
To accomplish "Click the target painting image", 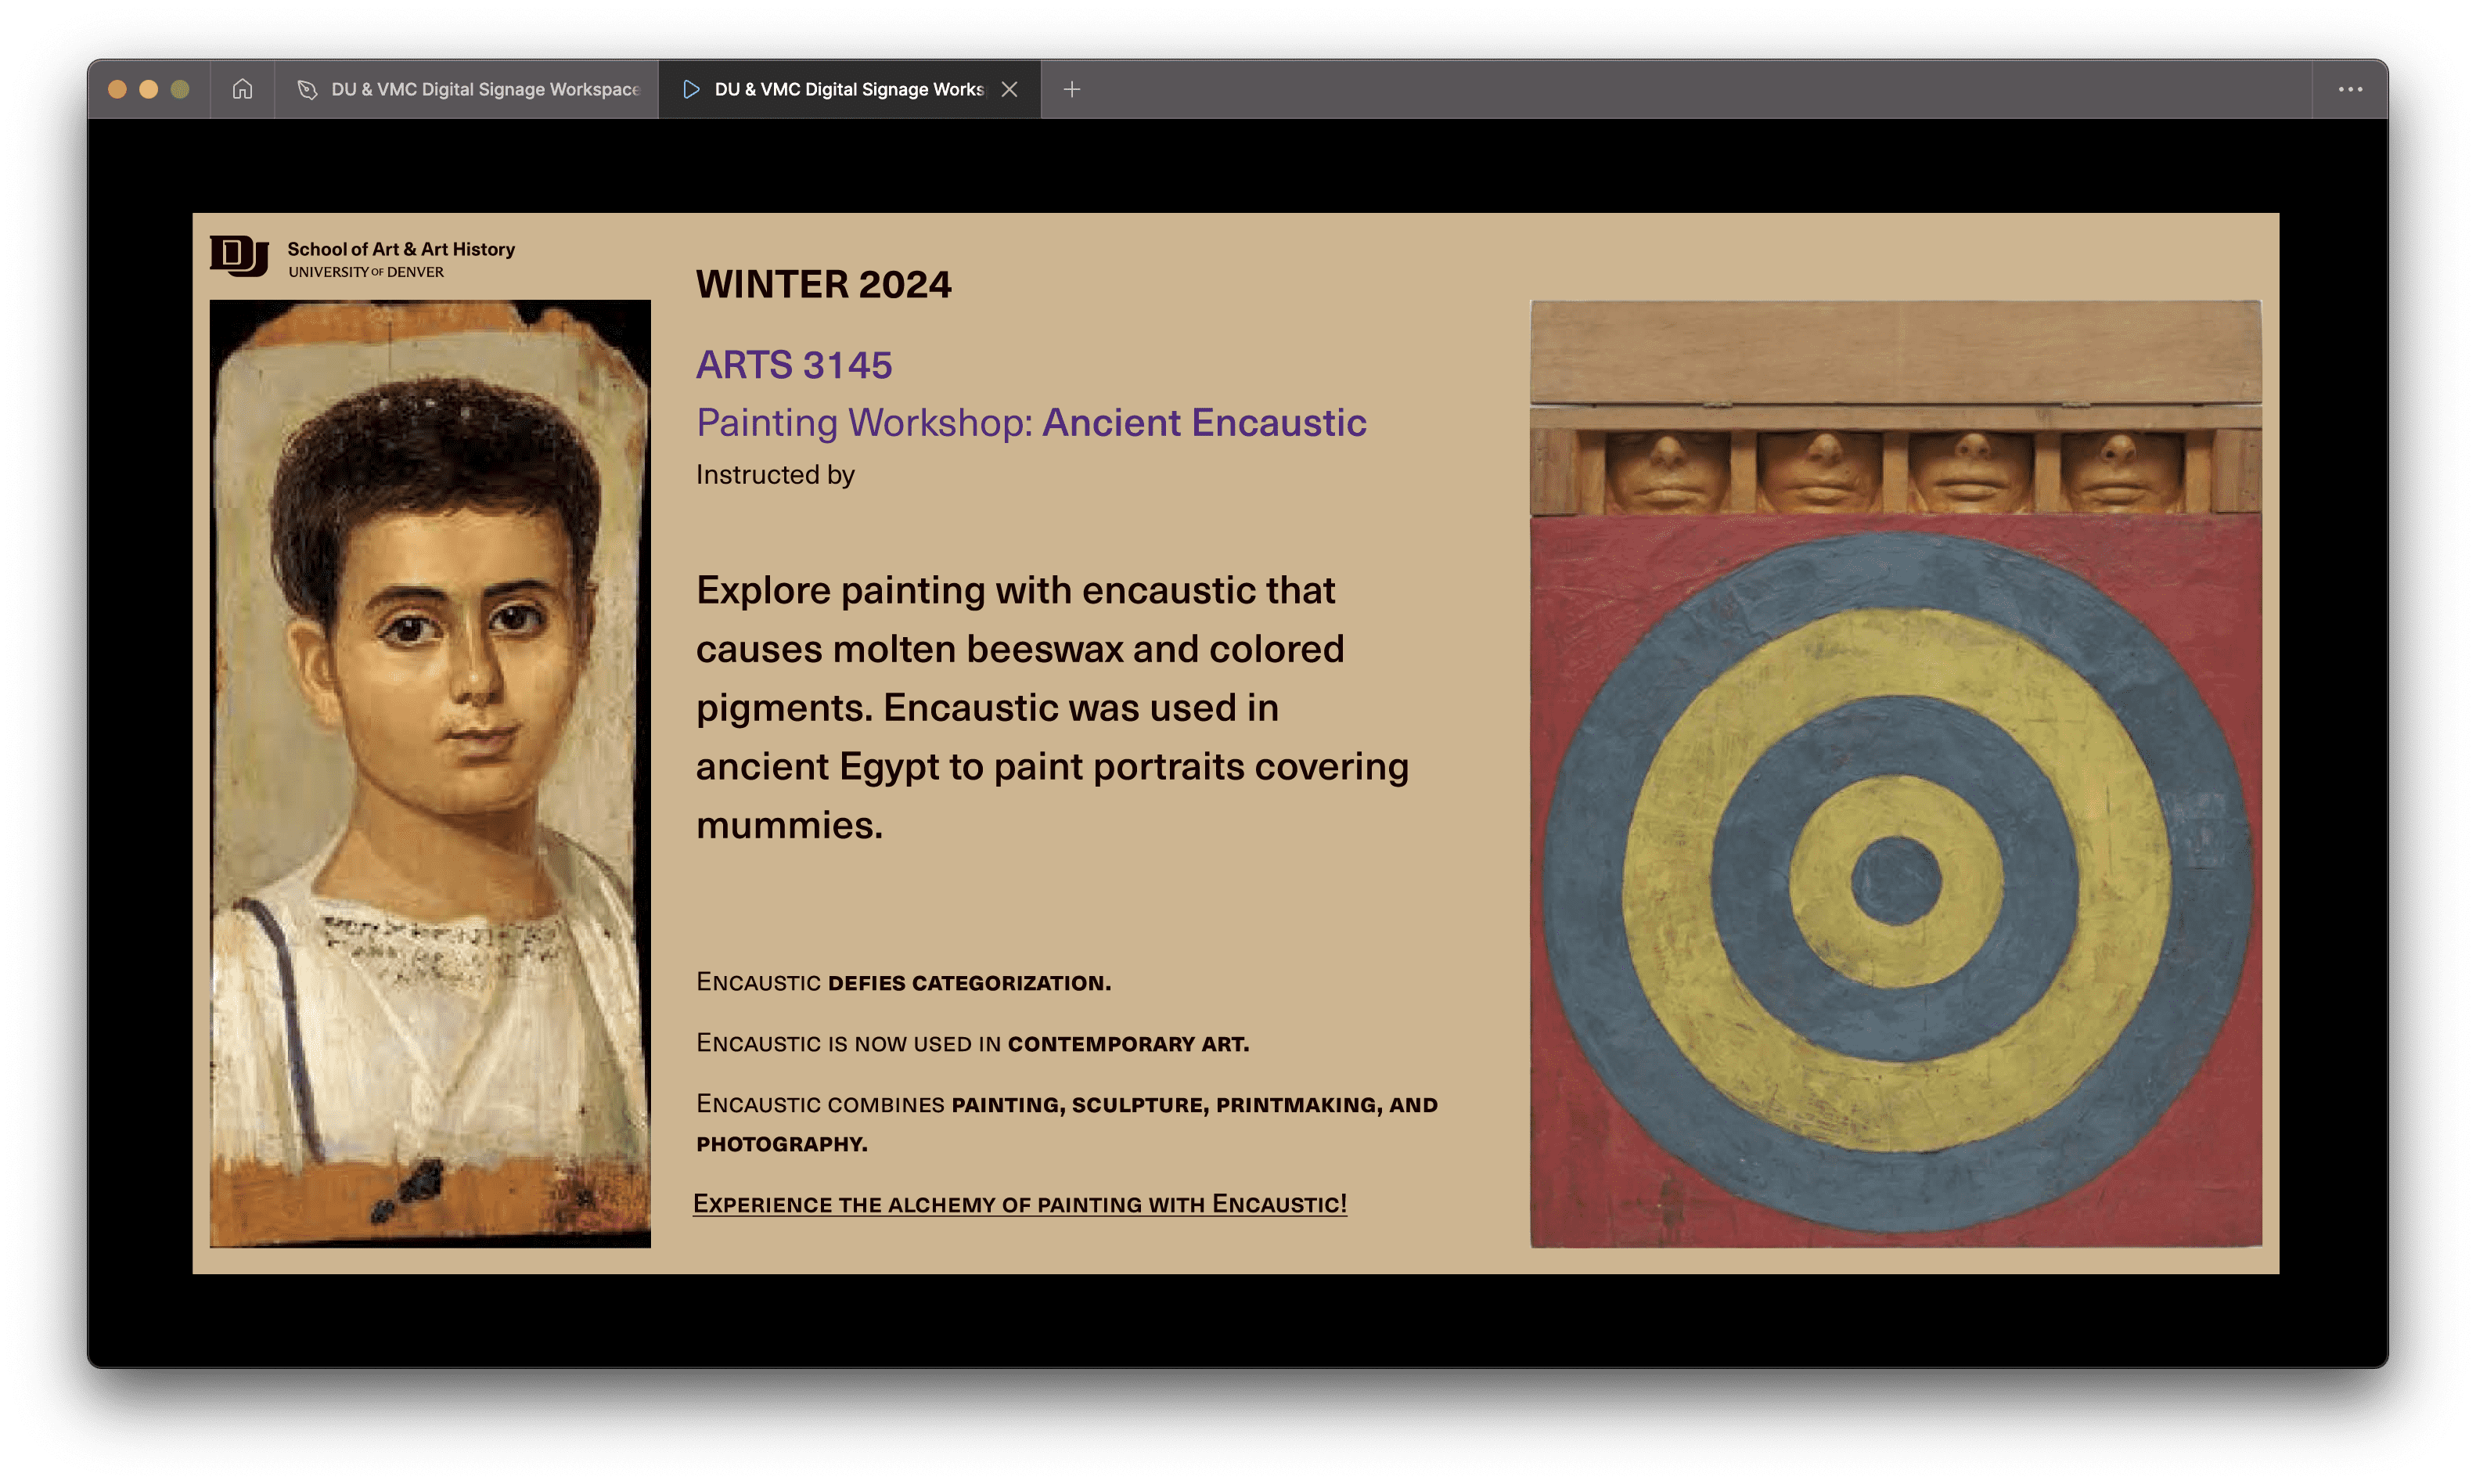I will [x=1895, y=773].
